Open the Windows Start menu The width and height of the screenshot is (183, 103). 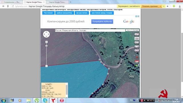point(3,100)
